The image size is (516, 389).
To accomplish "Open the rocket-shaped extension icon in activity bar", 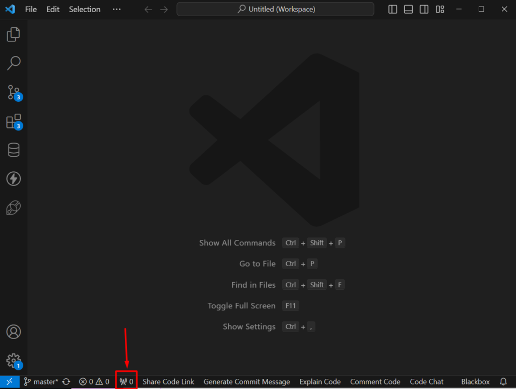I will (x=14, y=208).
